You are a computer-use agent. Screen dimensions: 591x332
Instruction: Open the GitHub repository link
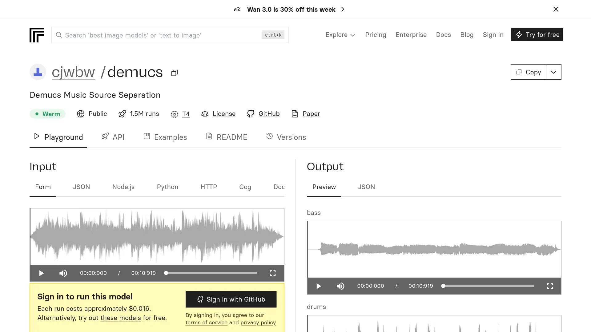269,114
